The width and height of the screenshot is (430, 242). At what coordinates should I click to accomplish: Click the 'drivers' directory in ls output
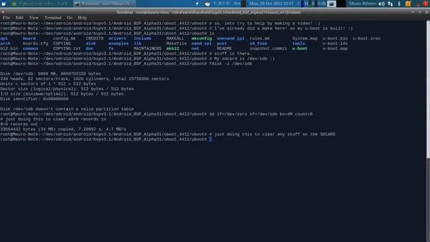click(117, 38)
